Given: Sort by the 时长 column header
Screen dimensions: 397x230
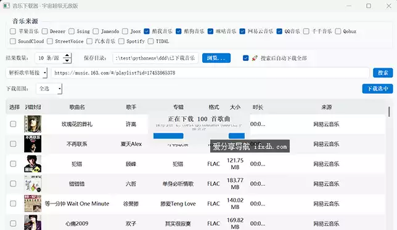Looking at the screenshot, I should 258,107.
